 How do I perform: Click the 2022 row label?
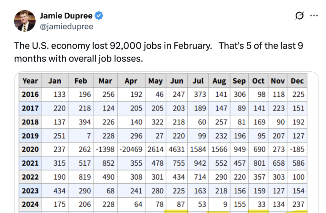[30, 177]
